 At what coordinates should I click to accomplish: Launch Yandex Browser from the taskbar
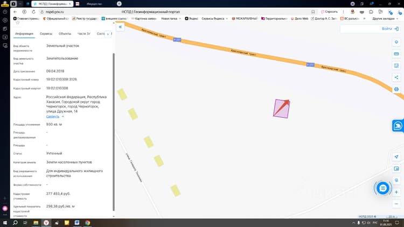(46, 223)
